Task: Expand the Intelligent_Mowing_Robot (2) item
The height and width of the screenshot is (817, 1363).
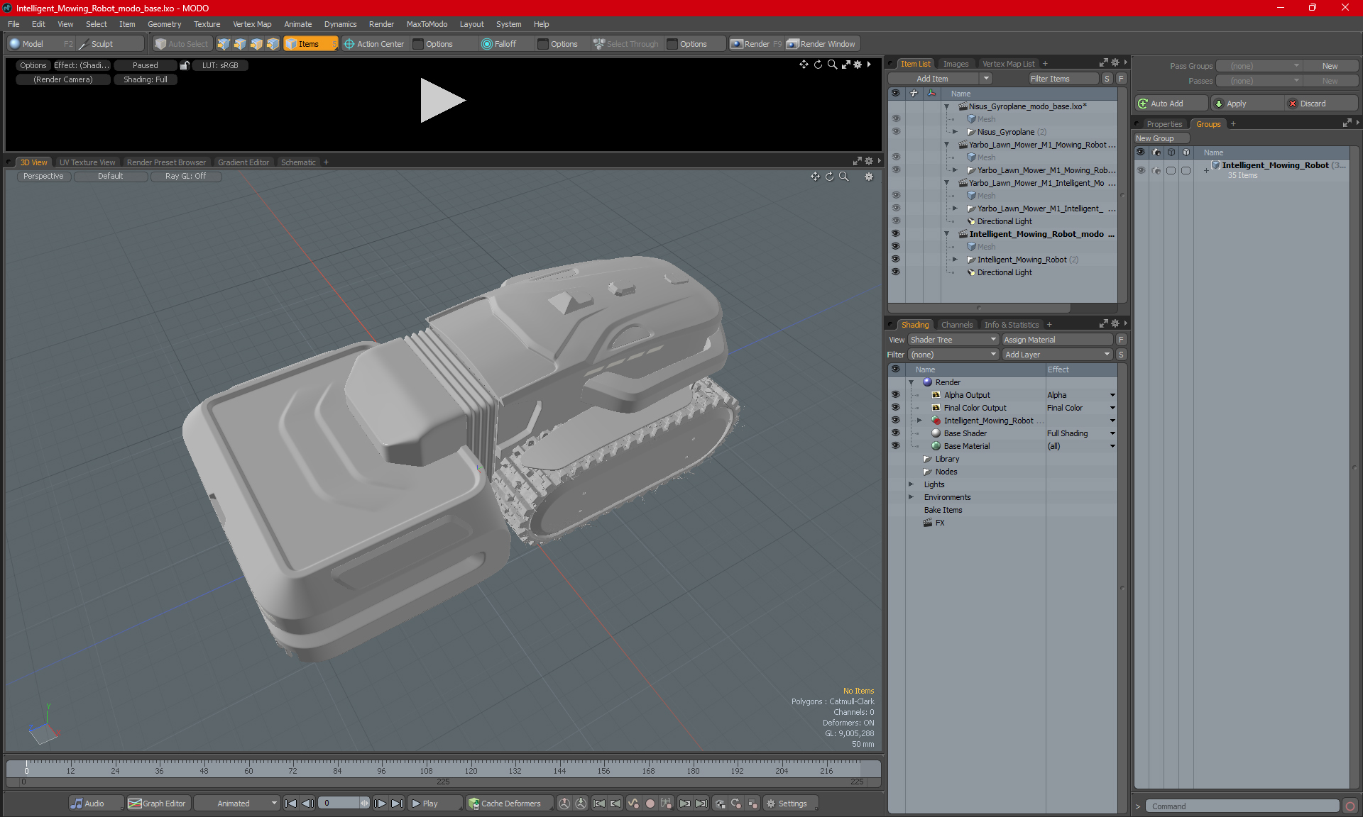Action: click(x=956, y=260)
